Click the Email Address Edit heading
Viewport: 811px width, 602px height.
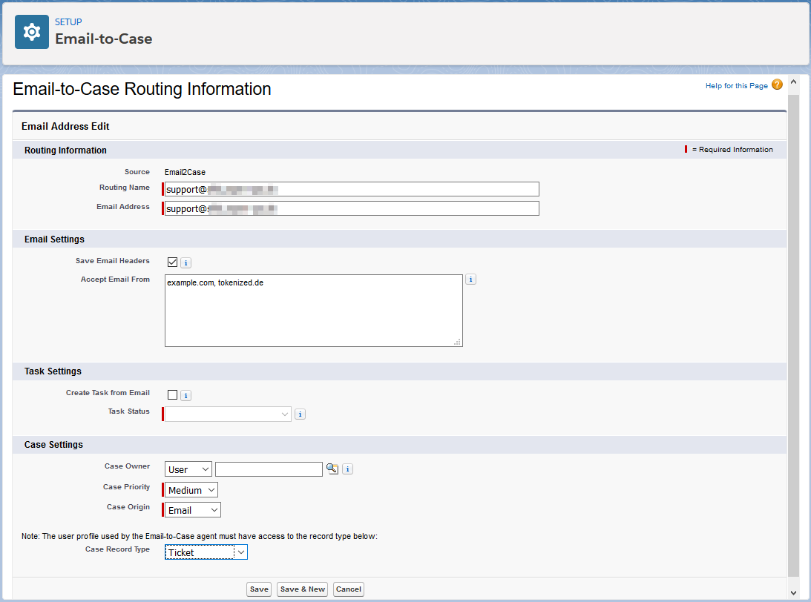pyautogui.click(x=66, y=126)
